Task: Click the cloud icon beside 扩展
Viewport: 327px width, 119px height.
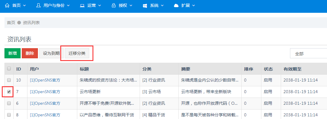Action: coord(176,6)
